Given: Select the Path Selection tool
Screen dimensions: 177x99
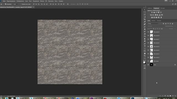Looking at the screenshot, I should tap(145, 48).
